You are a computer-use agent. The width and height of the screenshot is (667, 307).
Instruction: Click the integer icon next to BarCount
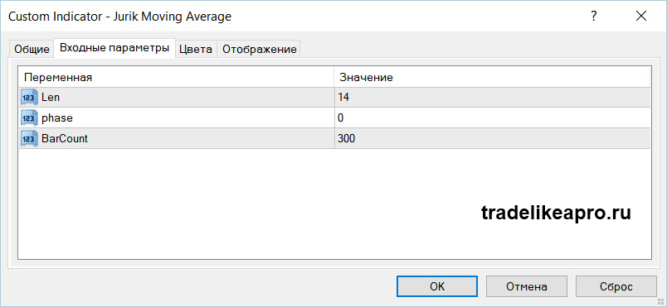click(x=29, y=138)
